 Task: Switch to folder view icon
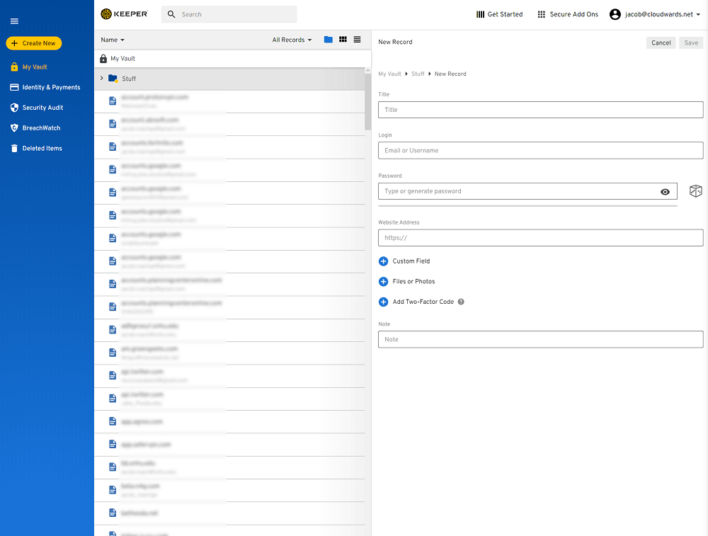pos(329,40)
